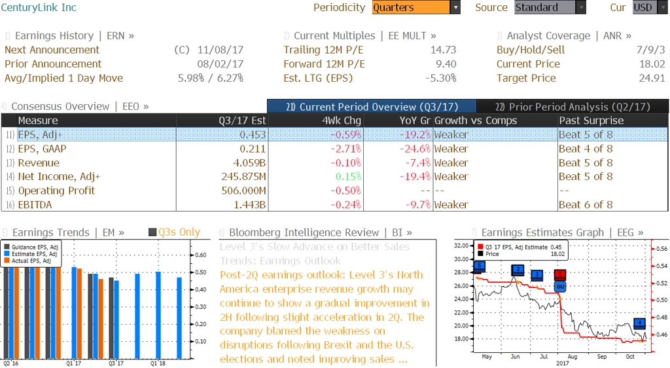The width and height of the screenshot is (670, 368).
Task: Open the Consensus Overview EEO link
Action: 80,107
